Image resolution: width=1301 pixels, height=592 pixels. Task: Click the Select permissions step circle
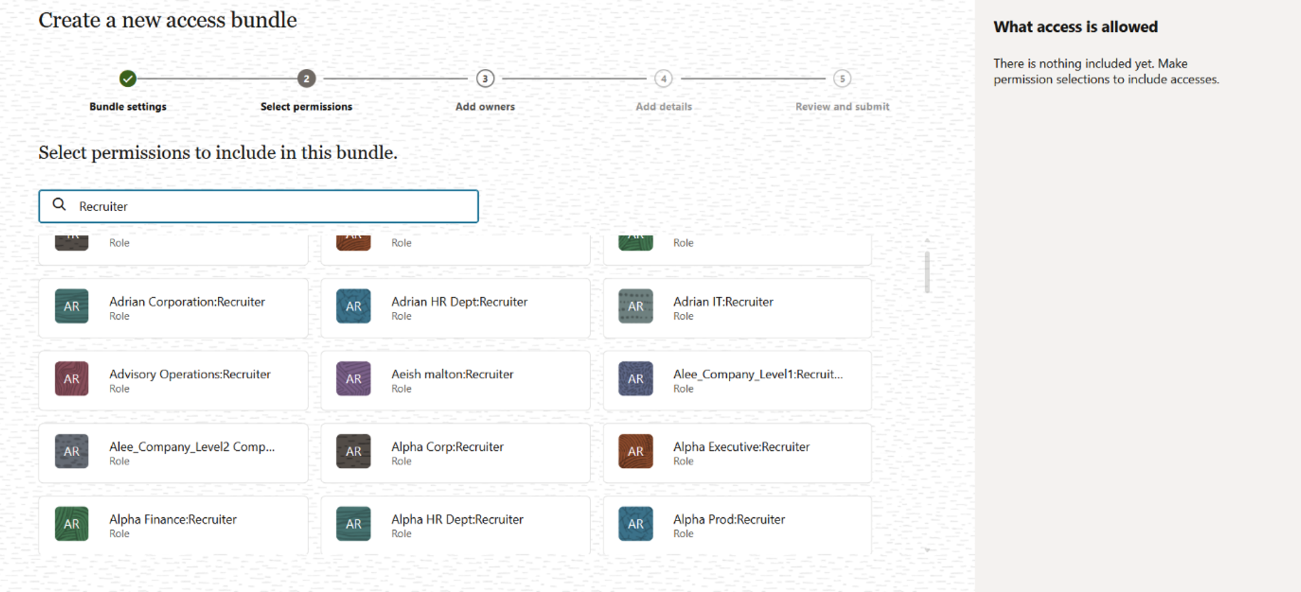306,79
